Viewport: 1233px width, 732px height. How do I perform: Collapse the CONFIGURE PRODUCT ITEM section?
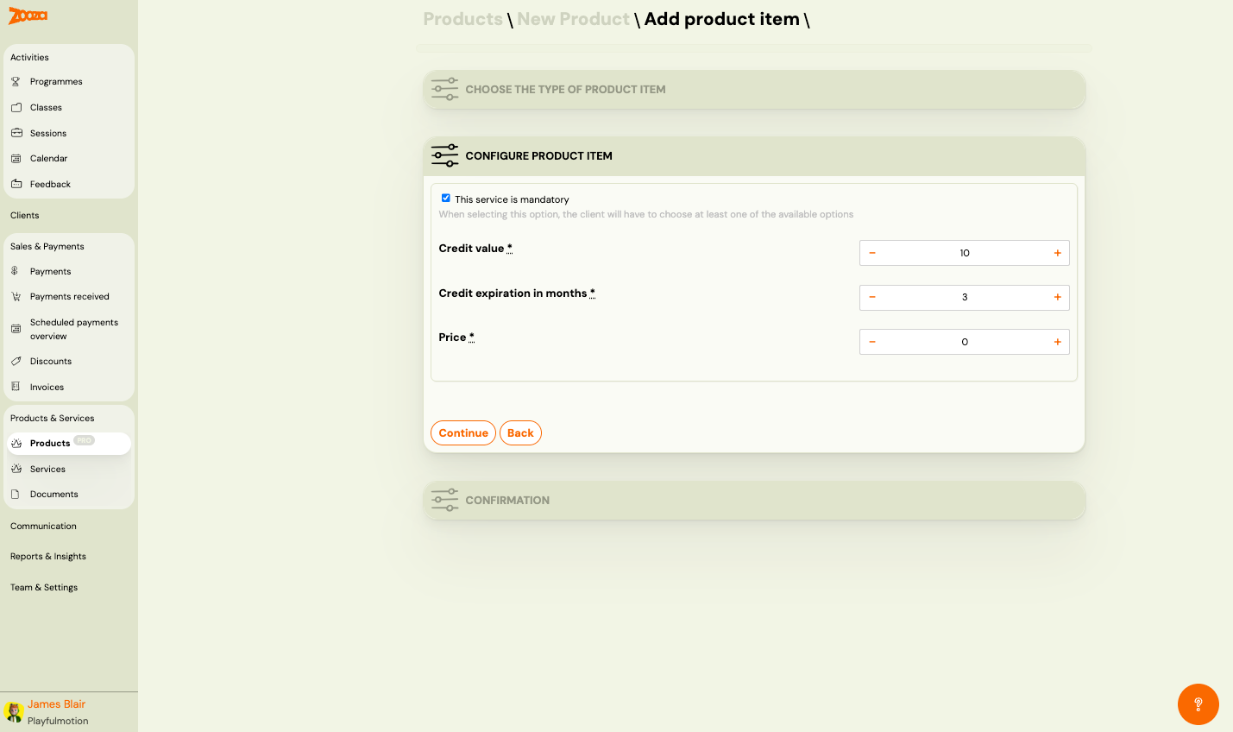coord(755,155)
